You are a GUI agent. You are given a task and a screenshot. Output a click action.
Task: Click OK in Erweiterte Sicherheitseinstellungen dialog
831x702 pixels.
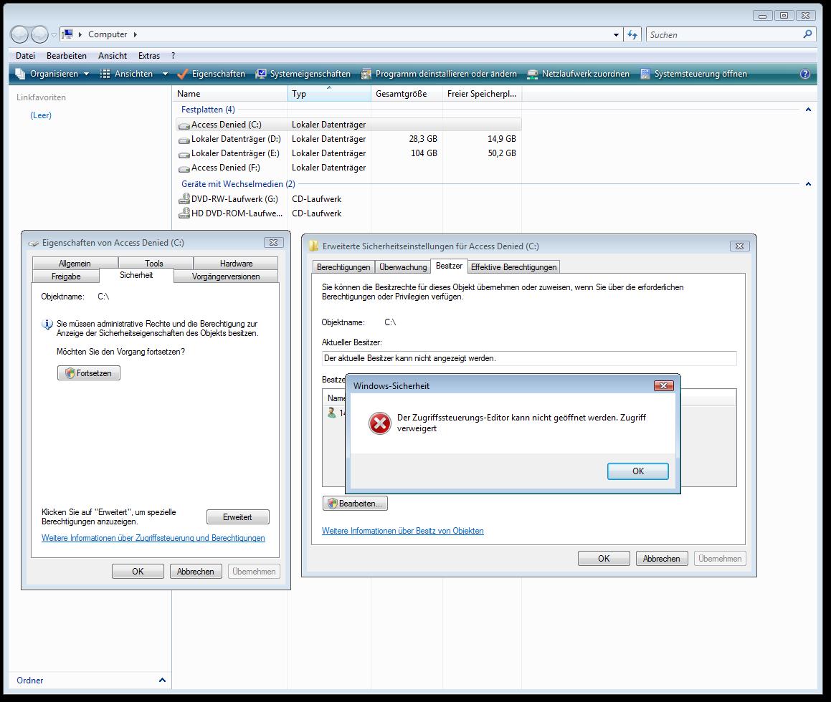[604, 559]
